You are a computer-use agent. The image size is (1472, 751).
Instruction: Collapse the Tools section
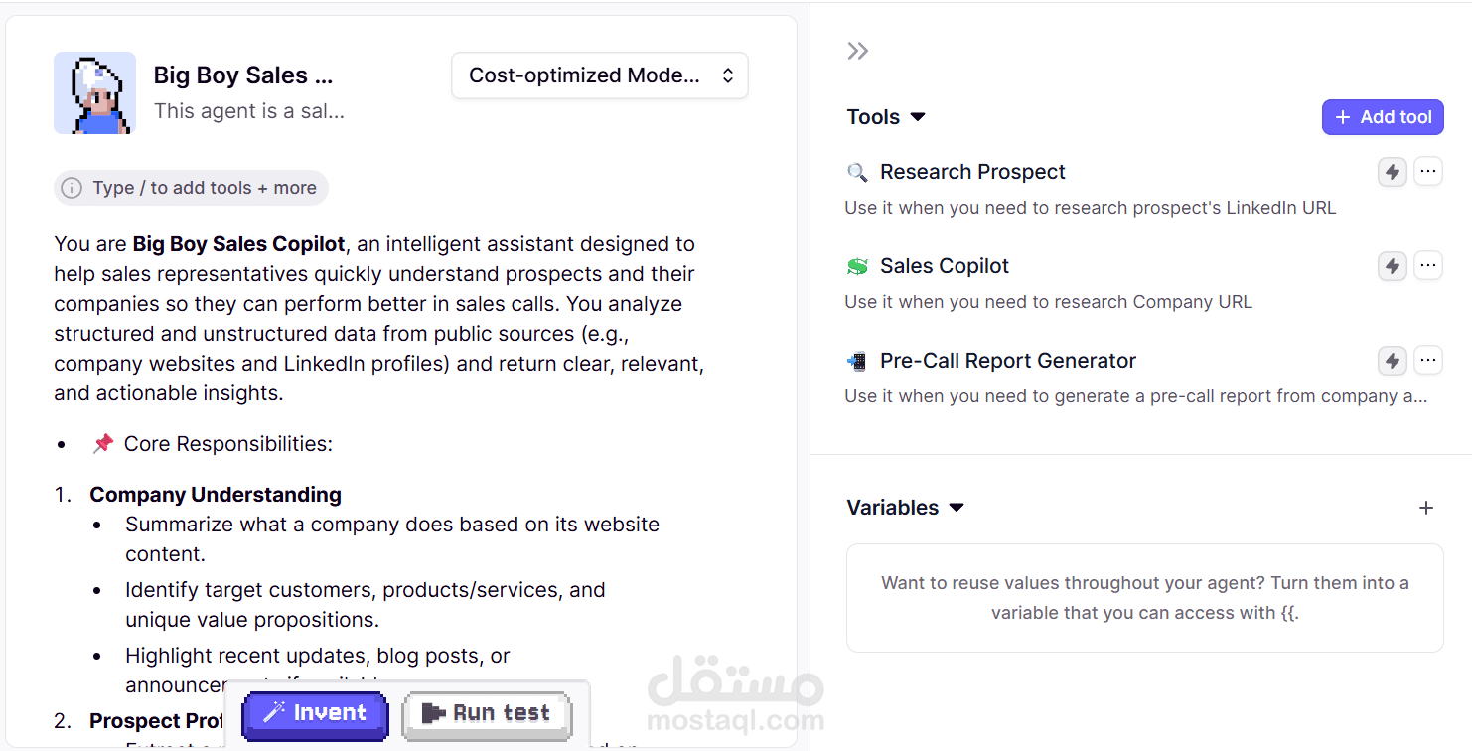pyautogui.click(x=918, y=117)
